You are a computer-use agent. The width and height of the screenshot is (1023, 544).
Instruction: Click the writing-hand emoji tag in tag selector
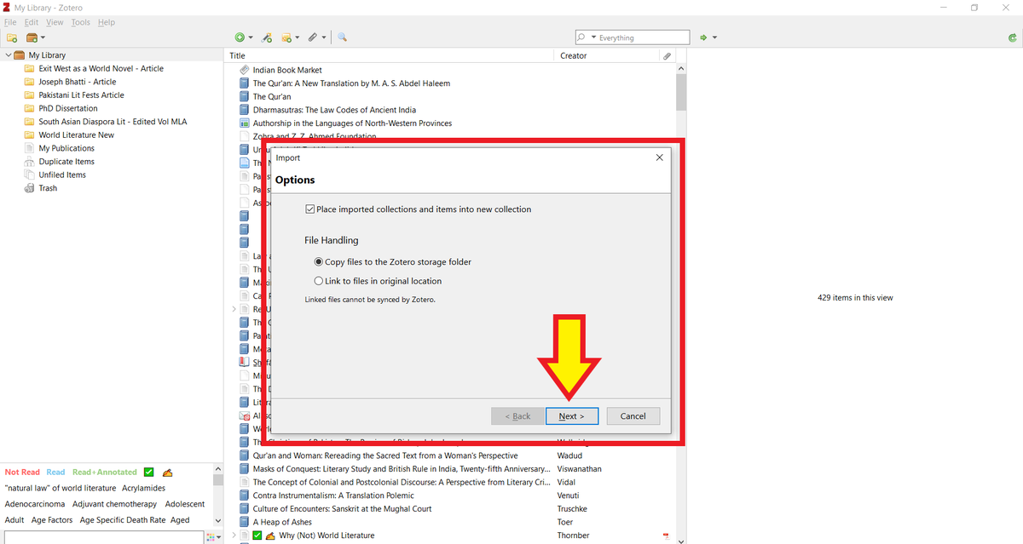[168, 472]
